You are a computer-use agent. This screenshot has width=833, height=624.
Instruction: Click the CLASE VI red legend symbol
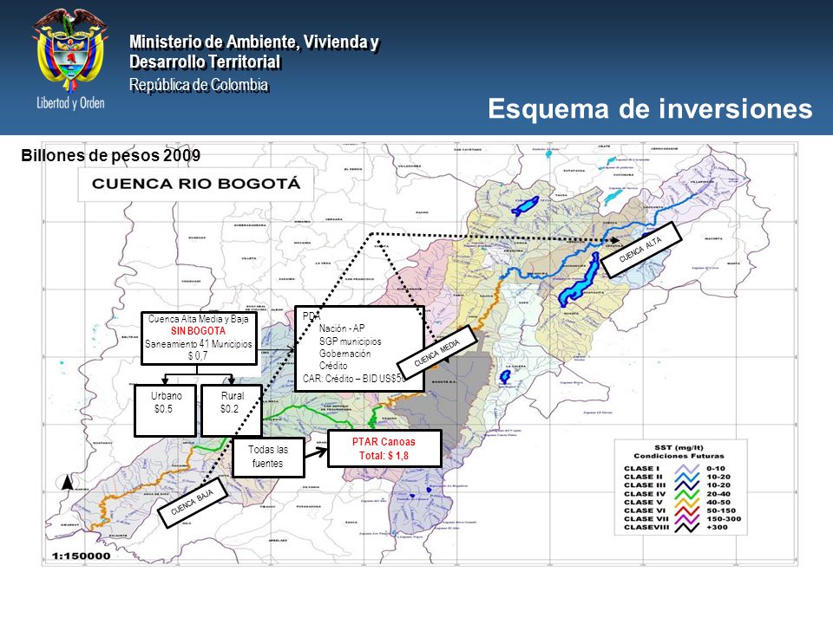click(686, 511)
